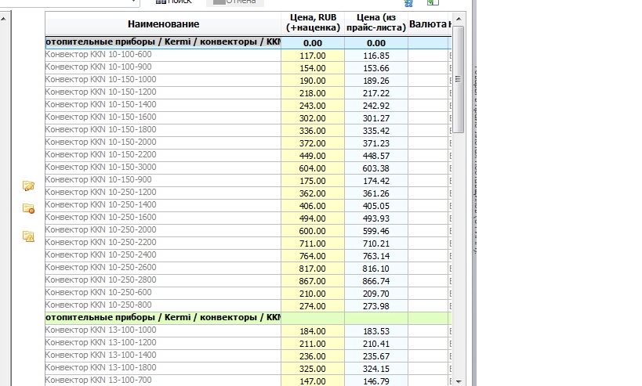Click price-list cell 242.92
The width and height of the screenshot is (642, 386).
[376, 106]
